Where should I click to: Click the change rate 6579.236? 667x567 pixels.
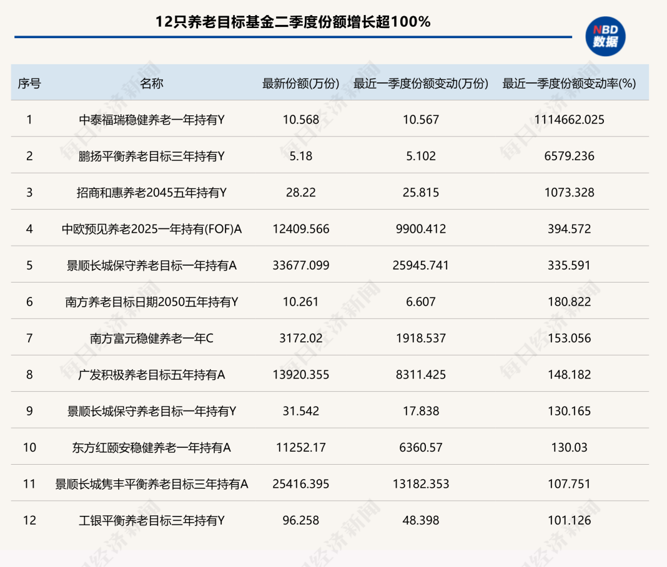pos(569,157)
